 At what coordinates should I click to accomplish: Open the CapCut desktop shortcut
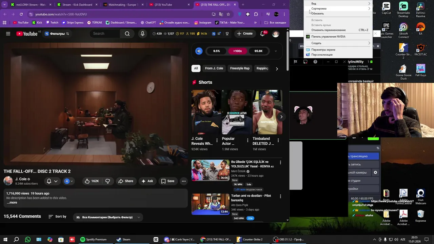click(x=386, y=8)
